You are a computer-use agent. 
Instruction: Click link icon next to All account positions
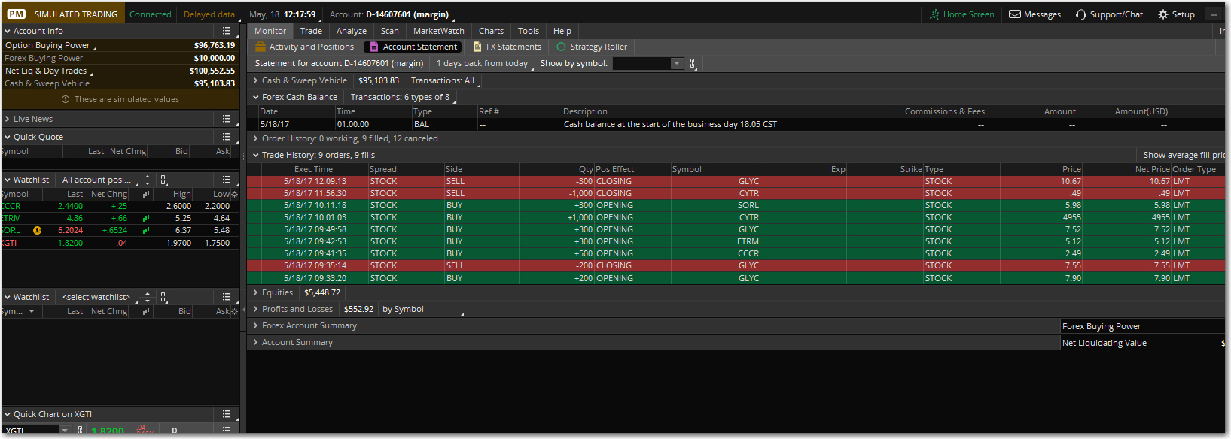tap(163, 180)
